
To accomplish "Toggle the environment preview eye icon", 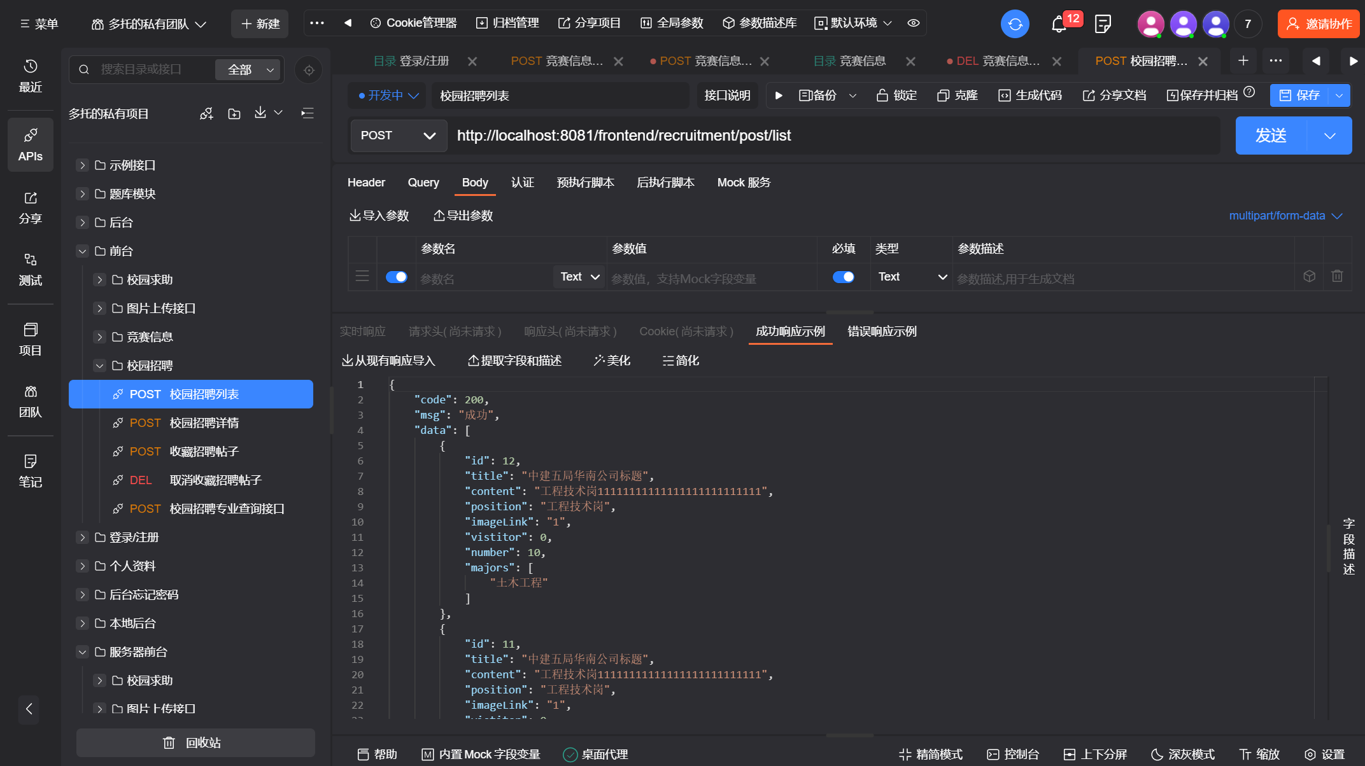I will [x=914, y=23].
